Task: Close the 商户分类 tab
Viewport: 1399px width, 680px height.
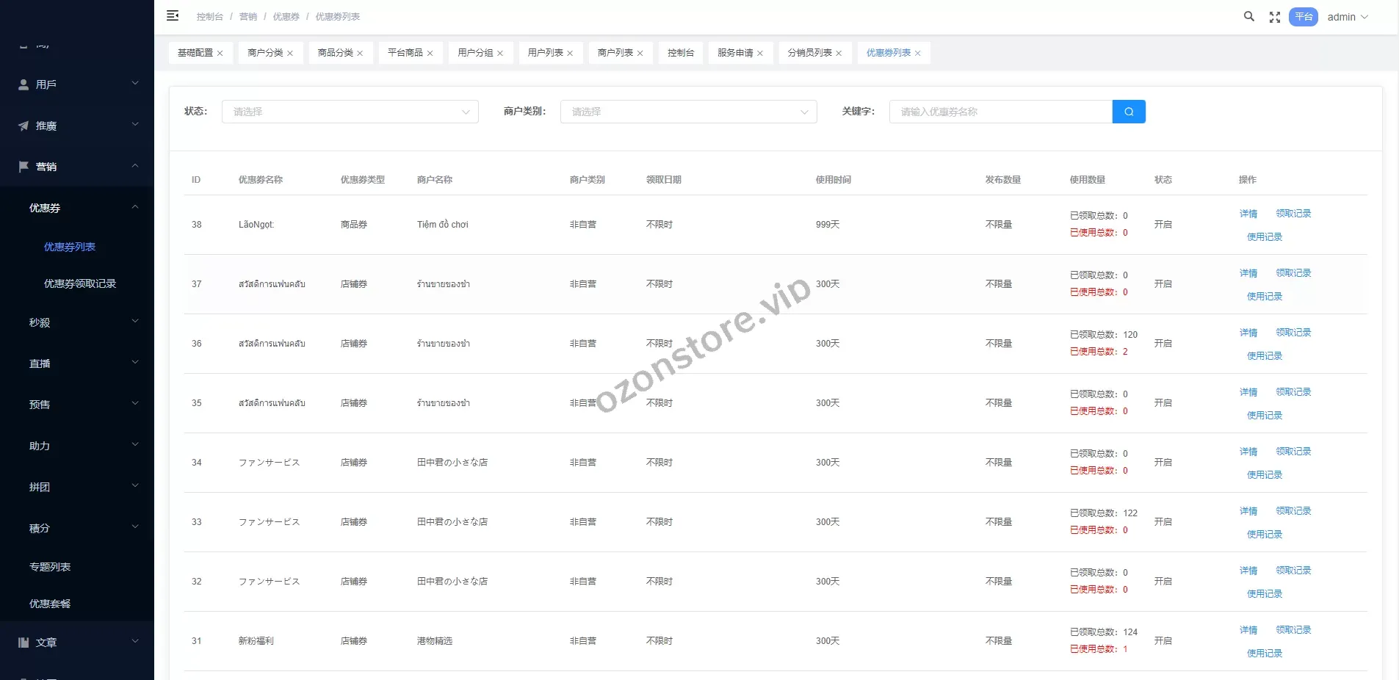Action: 290,54
